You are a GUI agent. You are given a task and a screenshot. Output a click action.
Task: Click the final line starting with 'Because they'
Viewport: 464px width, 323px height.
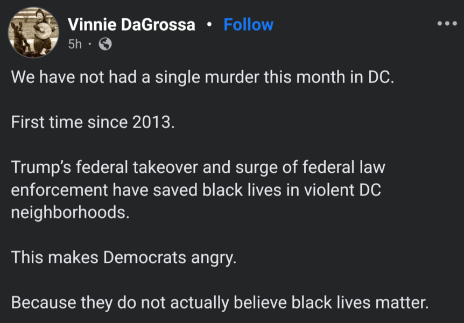pyautogui.click(x=220, y=302)
